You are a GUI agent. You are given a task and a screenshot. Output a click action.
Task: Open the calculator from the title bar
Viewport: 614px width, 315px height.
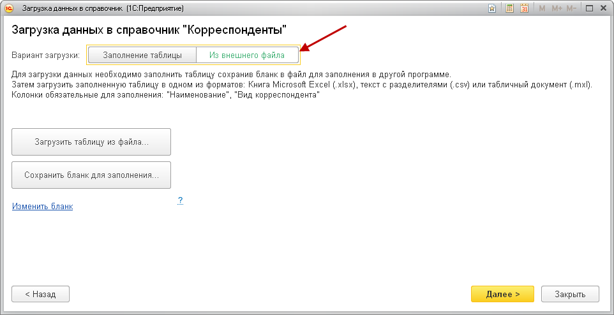(x=510, y=8)
